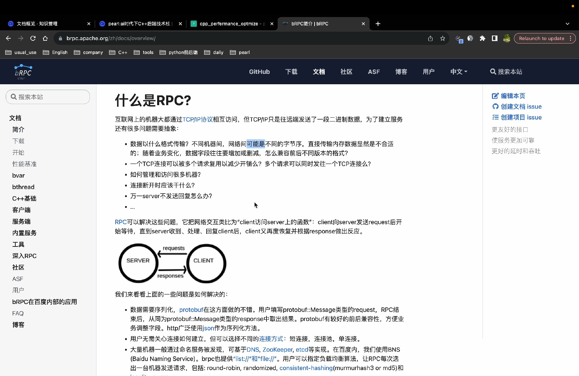Open 性能基准 in the sidebar
579x376 pixels.
pos(24,164)
